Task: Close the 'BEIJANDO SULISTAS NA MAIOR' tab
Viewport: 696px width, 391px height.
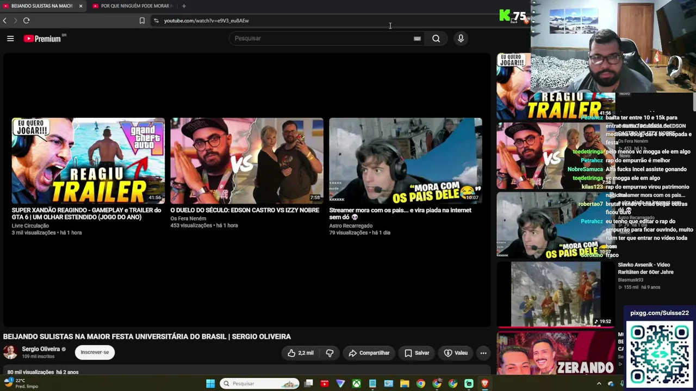Action: point(80,6)
